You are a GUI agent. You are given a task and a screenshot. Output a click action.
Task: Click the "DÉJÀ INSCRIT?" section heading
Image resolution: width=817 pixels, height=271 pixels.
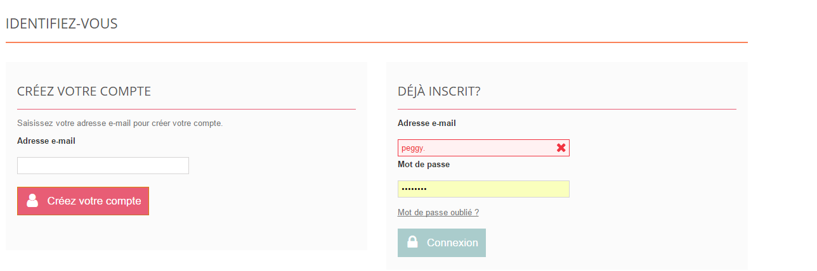(439, 91)
